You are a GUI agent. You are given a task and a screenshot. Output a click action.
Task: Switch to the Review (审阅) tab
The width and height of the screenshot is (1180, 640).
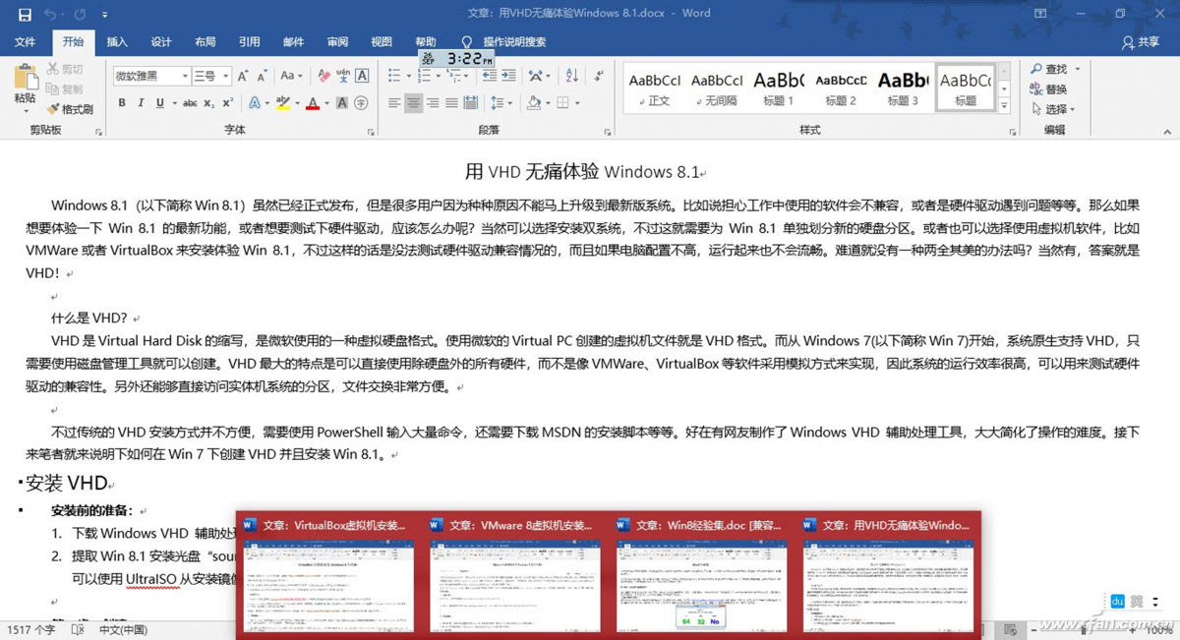pyautogui.click(x=337, y=42)
